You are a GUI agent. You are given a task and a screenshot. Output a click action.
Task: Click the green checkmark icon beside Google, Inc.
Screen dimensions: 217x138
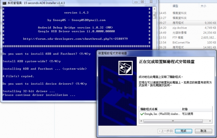(x=142, y=114)
